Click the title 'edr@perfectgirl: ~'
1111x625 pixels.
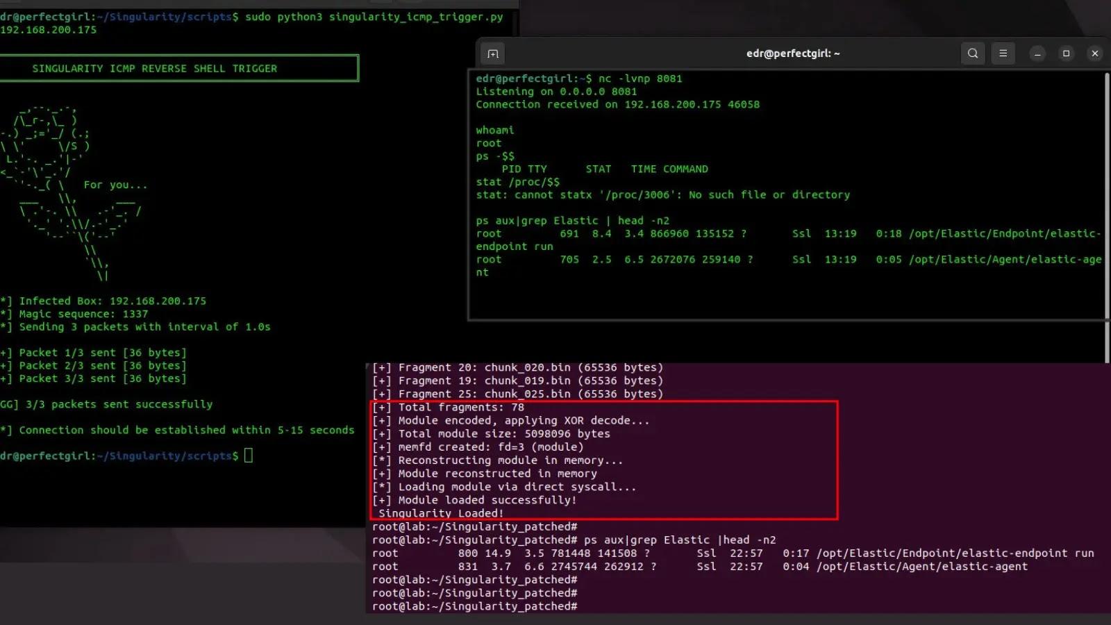coord(792,53)
